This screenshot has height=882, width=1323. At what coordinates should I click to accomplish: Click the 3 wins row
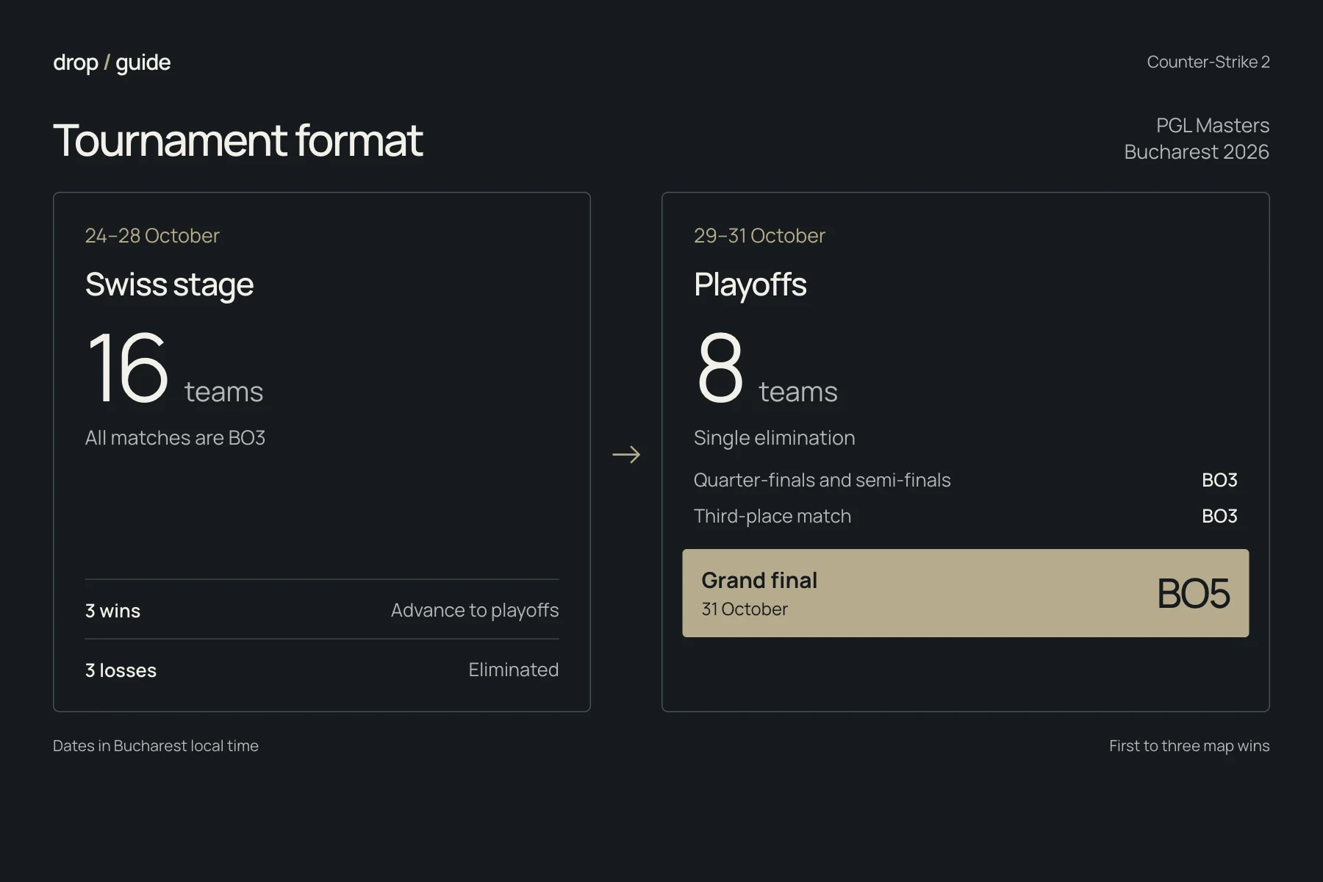322,610
